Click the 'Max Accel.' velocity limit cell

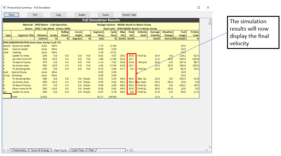pos(142,82)
